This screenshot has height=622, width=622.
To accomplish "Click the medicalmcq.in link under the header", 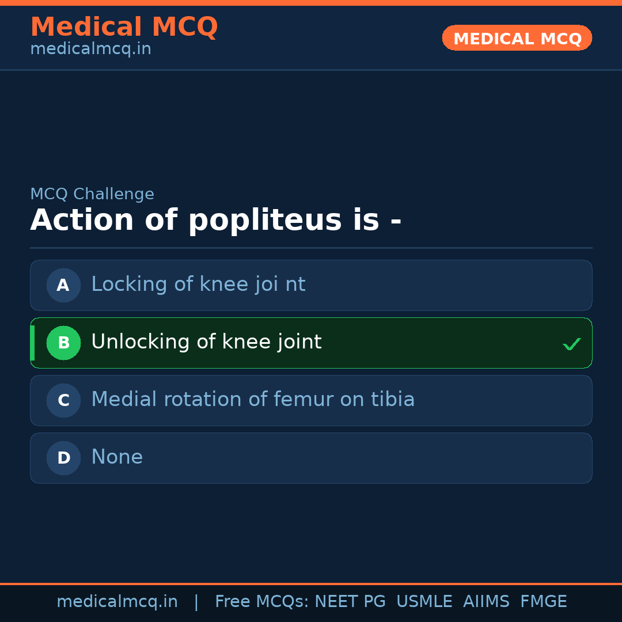I will (90, 48).
